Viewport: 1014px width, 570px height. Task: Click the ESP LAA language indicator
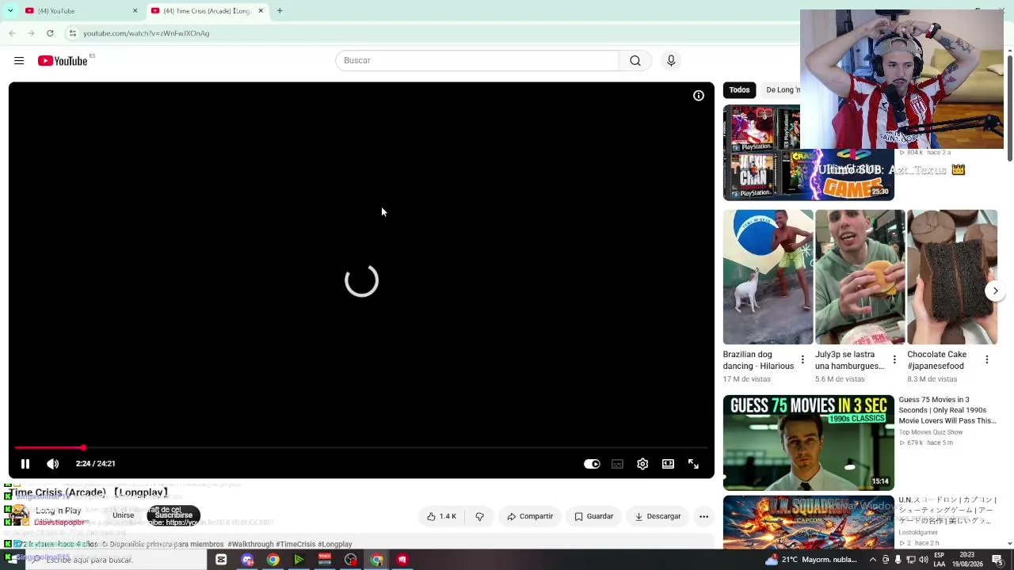[x=940, y=560]
